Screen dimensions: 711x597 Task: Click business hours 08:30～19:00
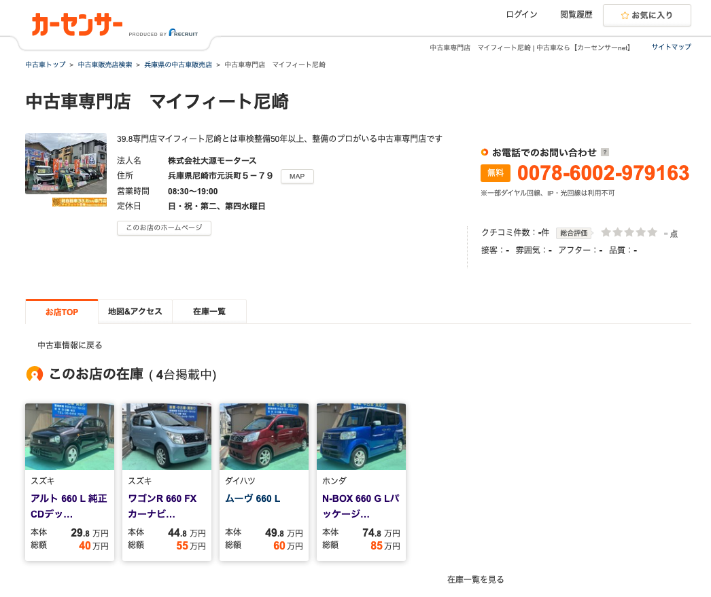(x=193, y=191)
